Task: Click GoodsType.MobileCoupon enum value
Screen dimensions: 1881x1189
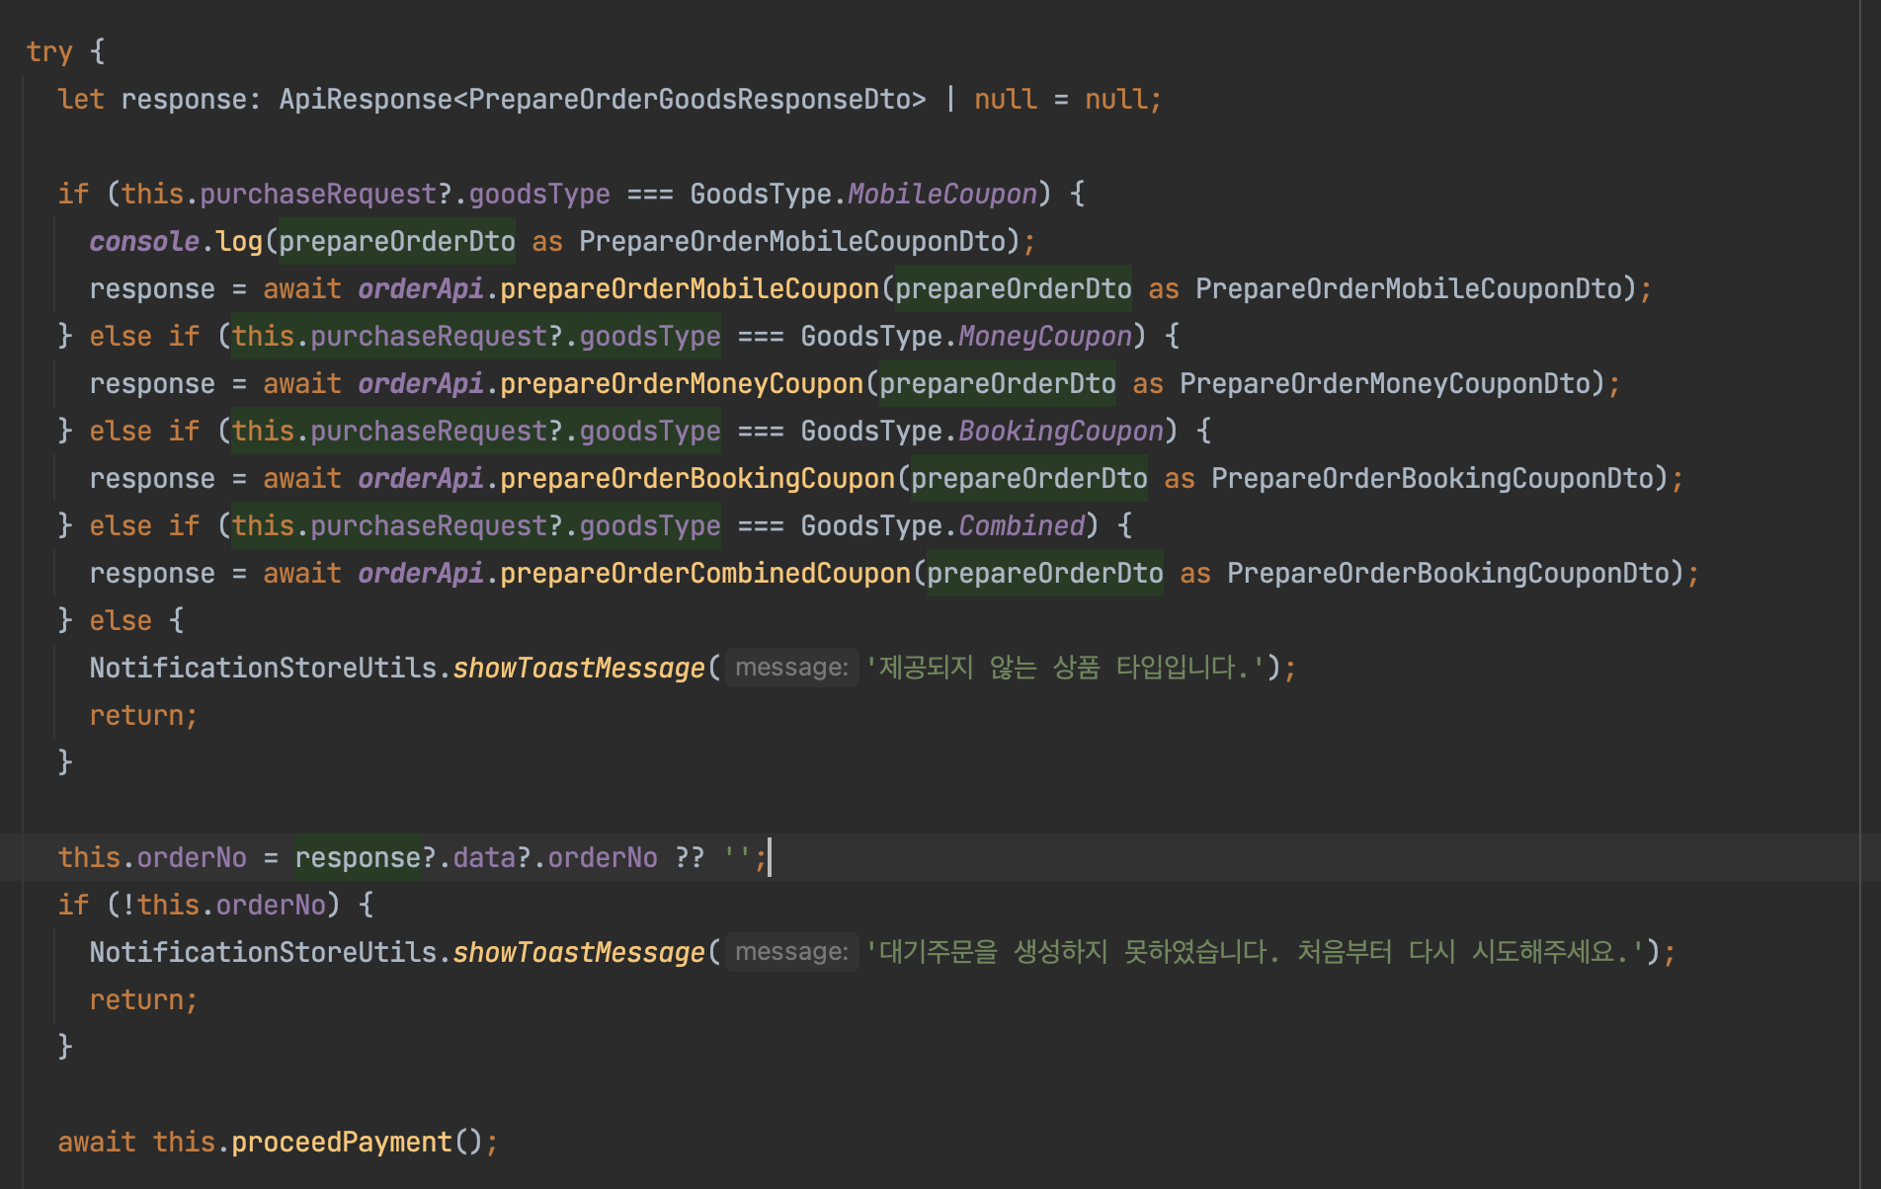Action: (x=863, y=194)
